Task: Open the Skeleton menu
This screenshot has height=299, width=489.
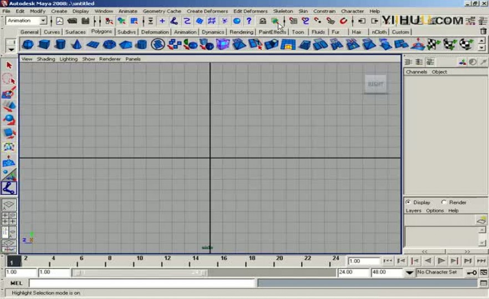Action: tap(283, 11)
